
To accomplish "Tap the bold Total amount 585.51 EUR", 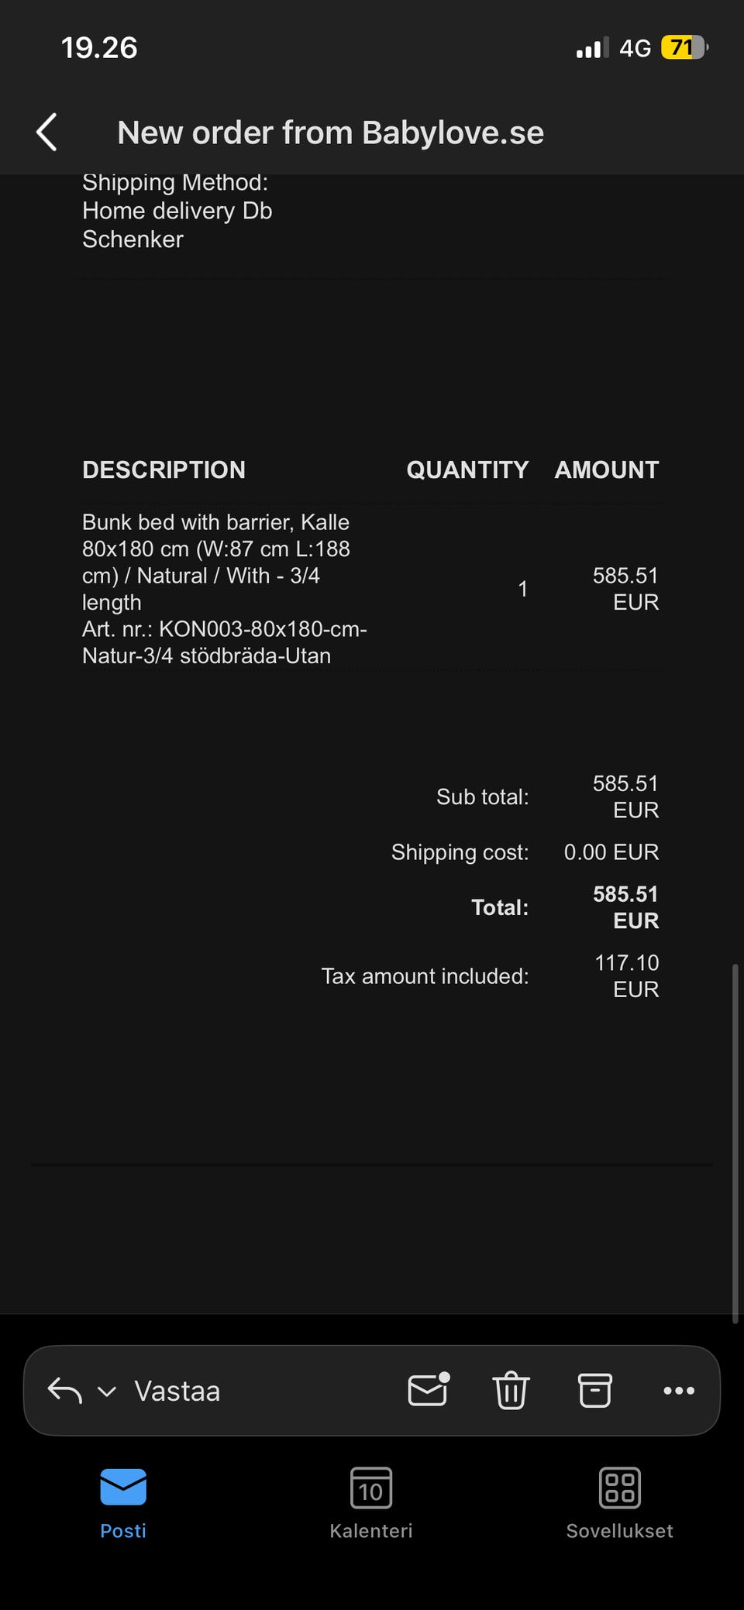I will click(625, 907).
